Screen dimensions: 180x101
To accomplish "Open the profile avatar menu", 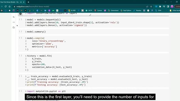I will coord(172,6).
